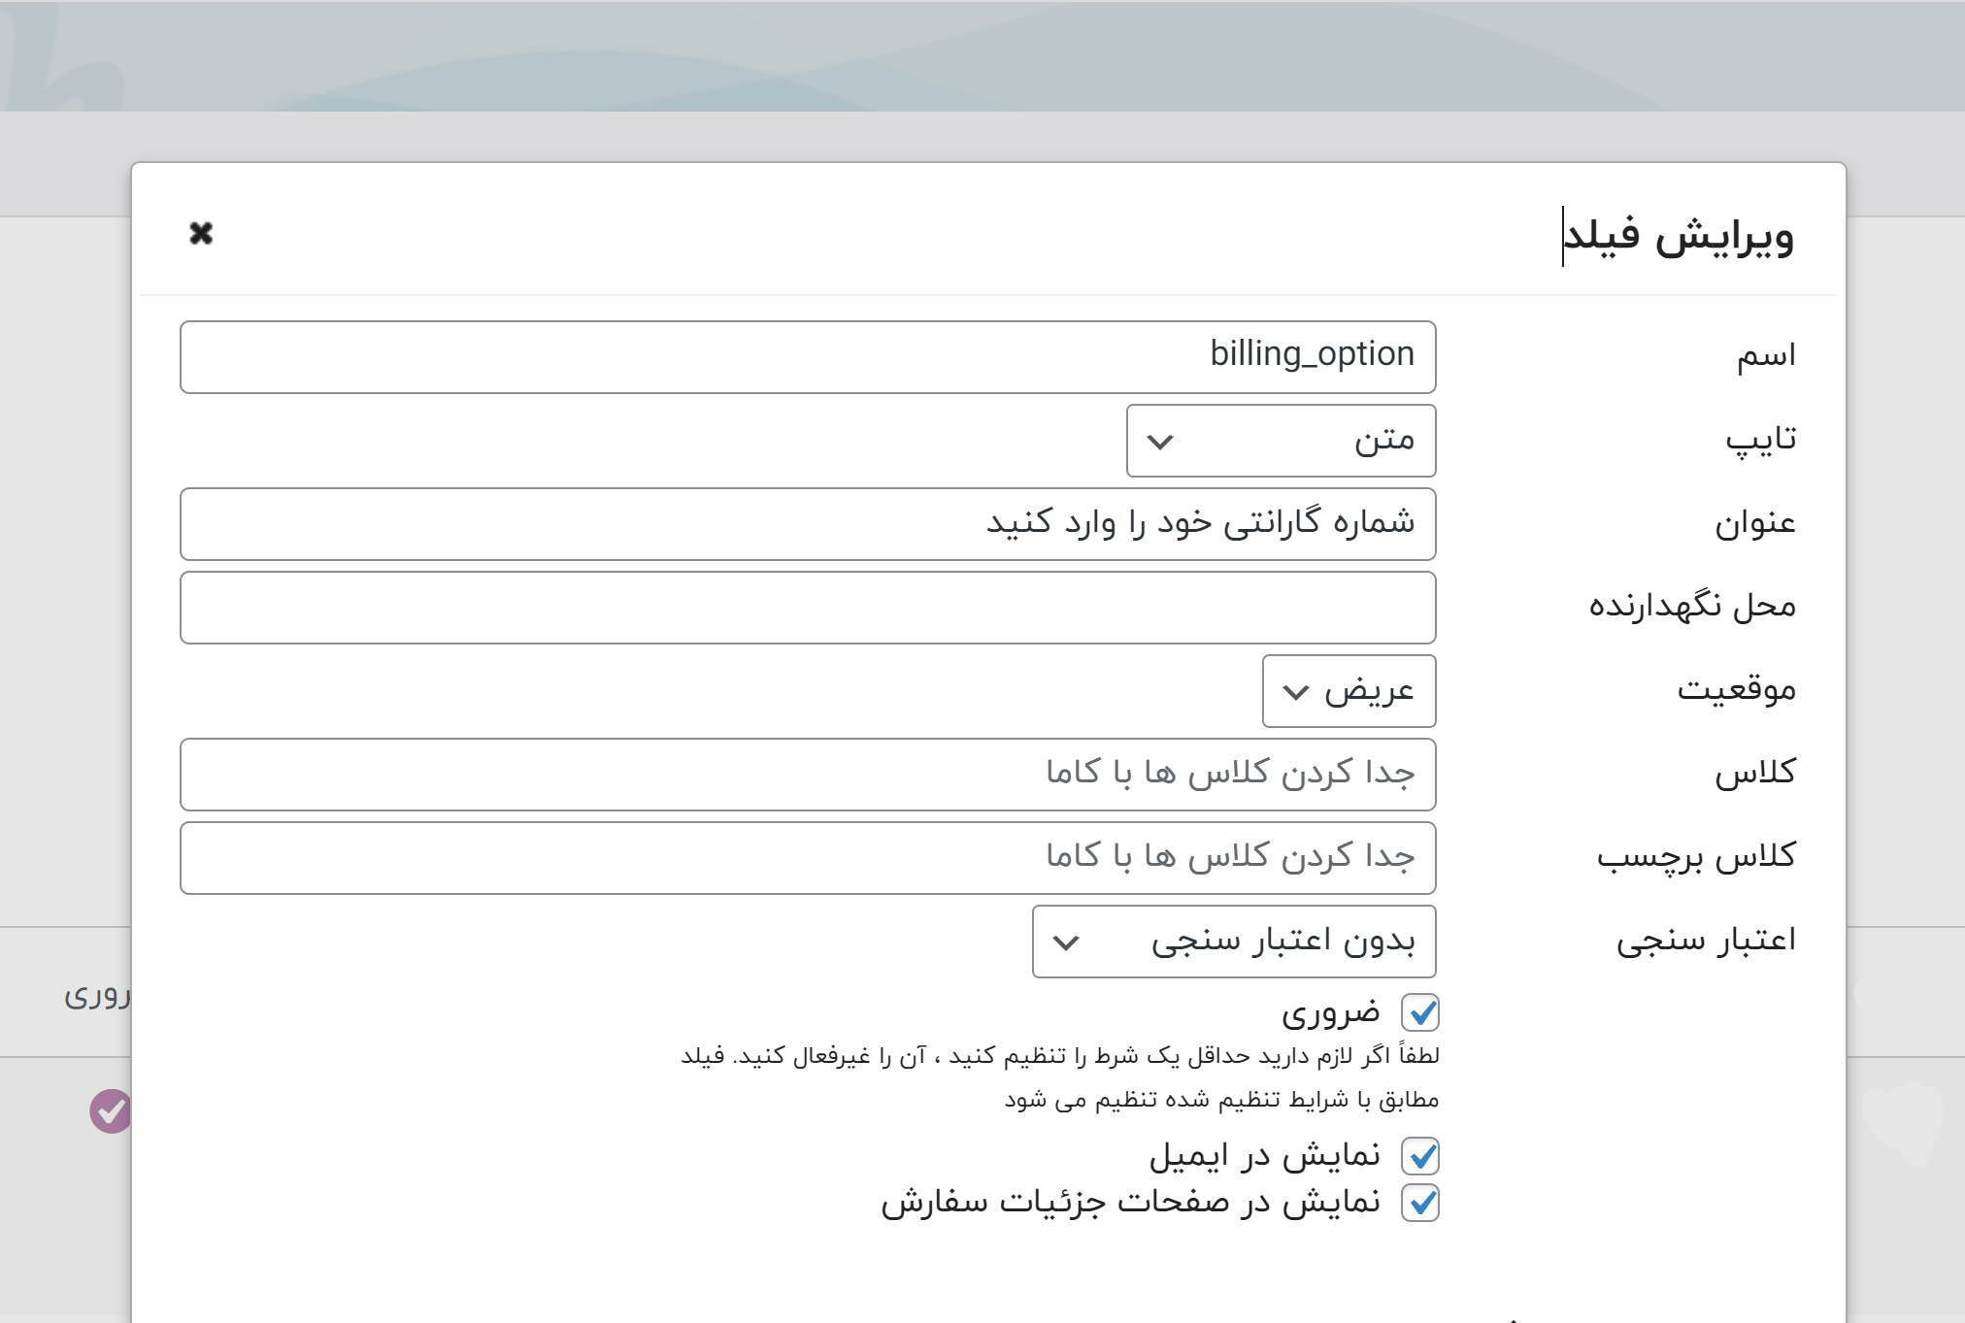
Task: Close the ویرایش فیلد dialog with the X
Action: [201, 233]
